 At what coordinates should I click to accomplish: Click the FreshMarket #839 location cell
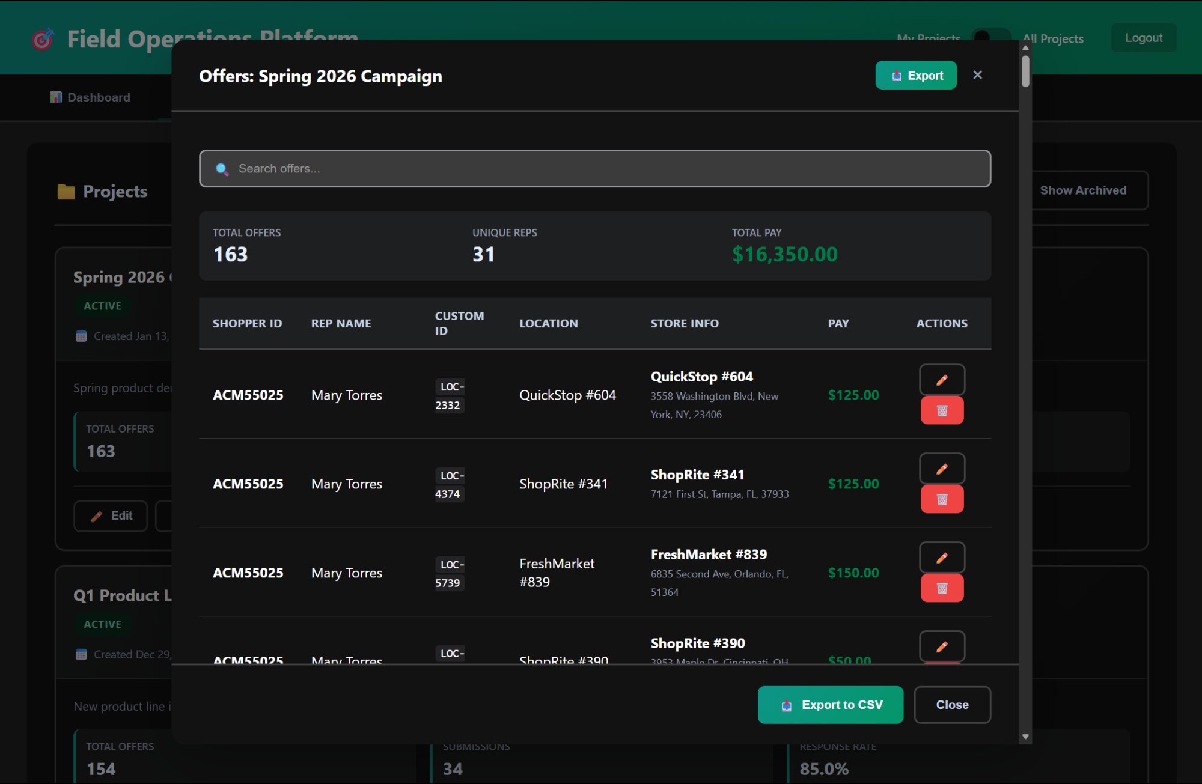(x=557, y=573)
